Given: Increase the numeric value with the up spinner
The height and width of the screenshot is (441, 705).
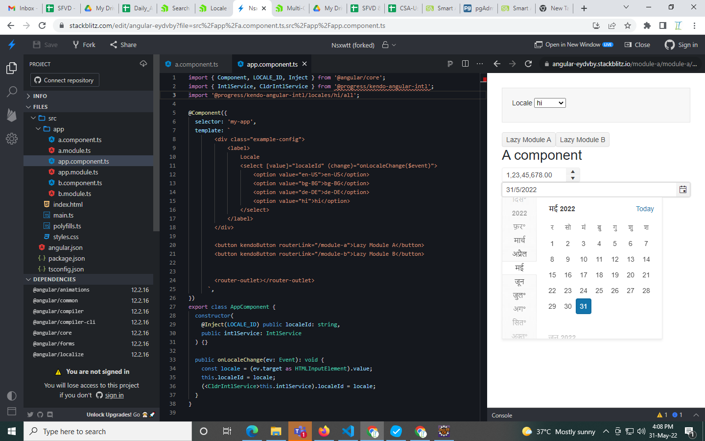Looking at the screenshot, I should (x=573, y=171).
